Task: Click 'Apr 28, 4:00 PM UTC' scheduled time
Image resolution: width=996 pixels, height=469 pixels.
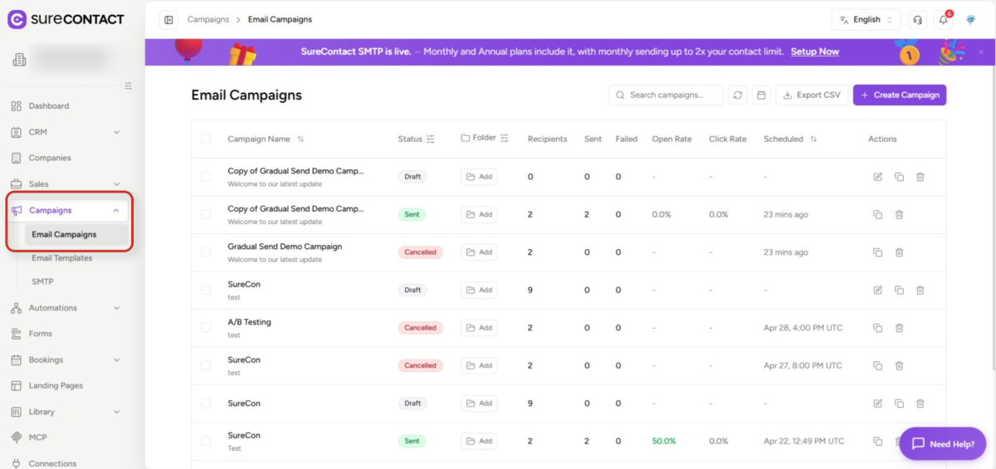Action: (x=803, y=328)
